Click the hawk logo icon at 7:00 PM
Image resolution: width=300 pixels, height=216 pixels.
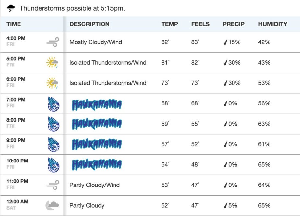pos(53,104)
